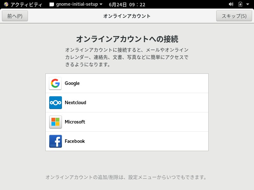
Task: Click the distribution logo beside アクティビティ
Action: coord(5,4)
